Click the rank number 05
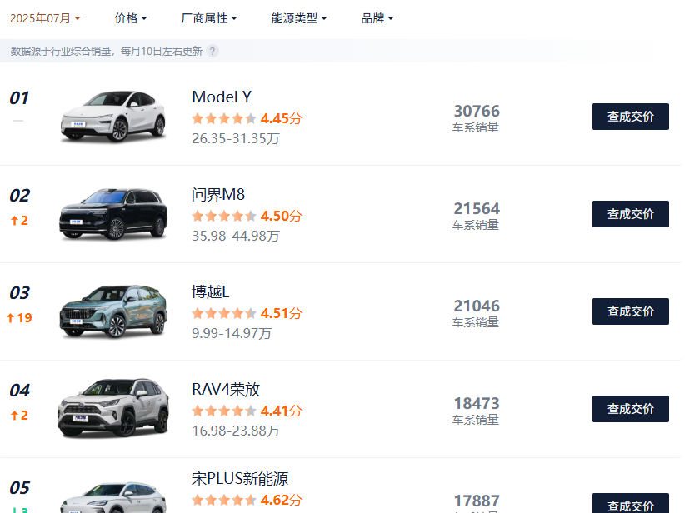Image resolution: width=685 pixels, height=513 pixels. pos(20,487)
